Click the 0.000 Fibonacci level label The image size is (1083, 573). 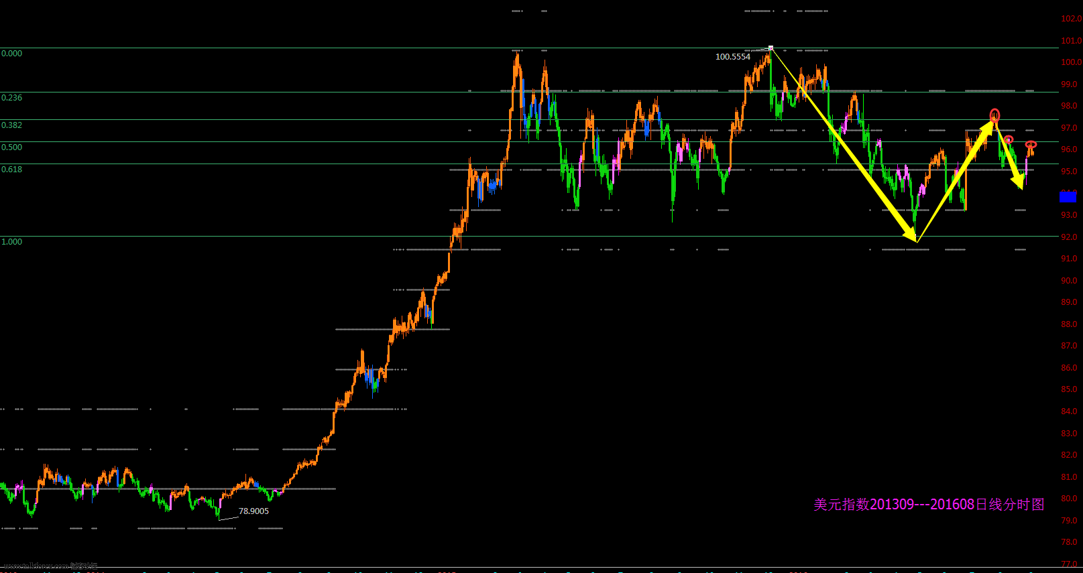[11, 54]
